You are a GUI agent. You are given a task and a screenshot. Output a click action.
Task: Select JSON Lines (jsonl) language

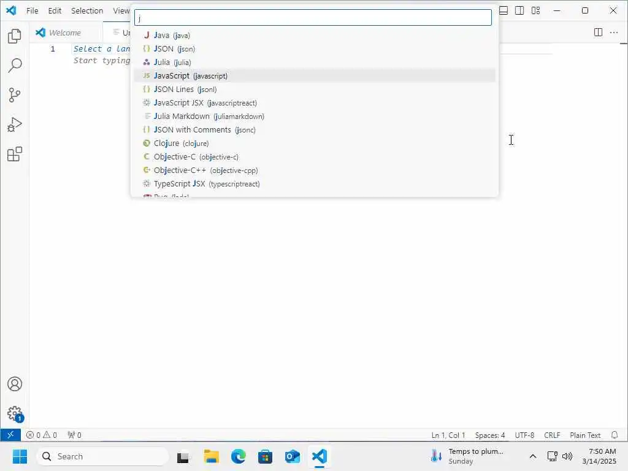pos(315,90)
